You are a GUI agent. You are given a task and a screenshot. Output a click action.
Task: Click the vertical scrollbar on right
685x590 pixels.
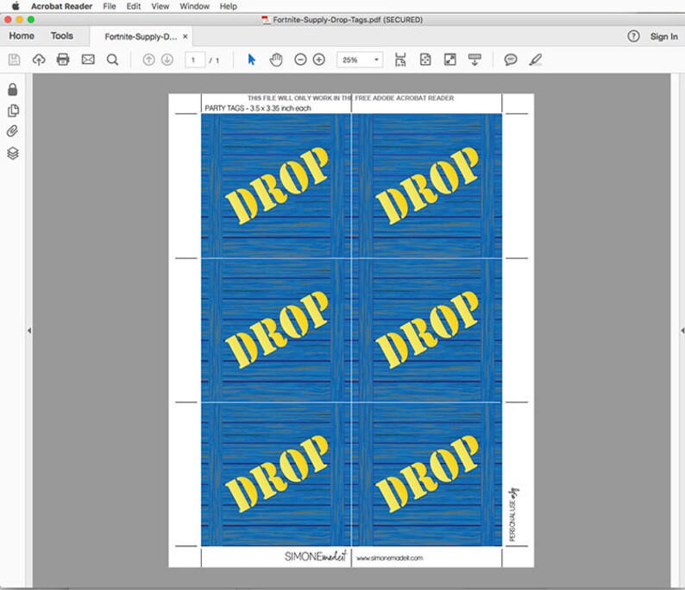tap(674, 330)
